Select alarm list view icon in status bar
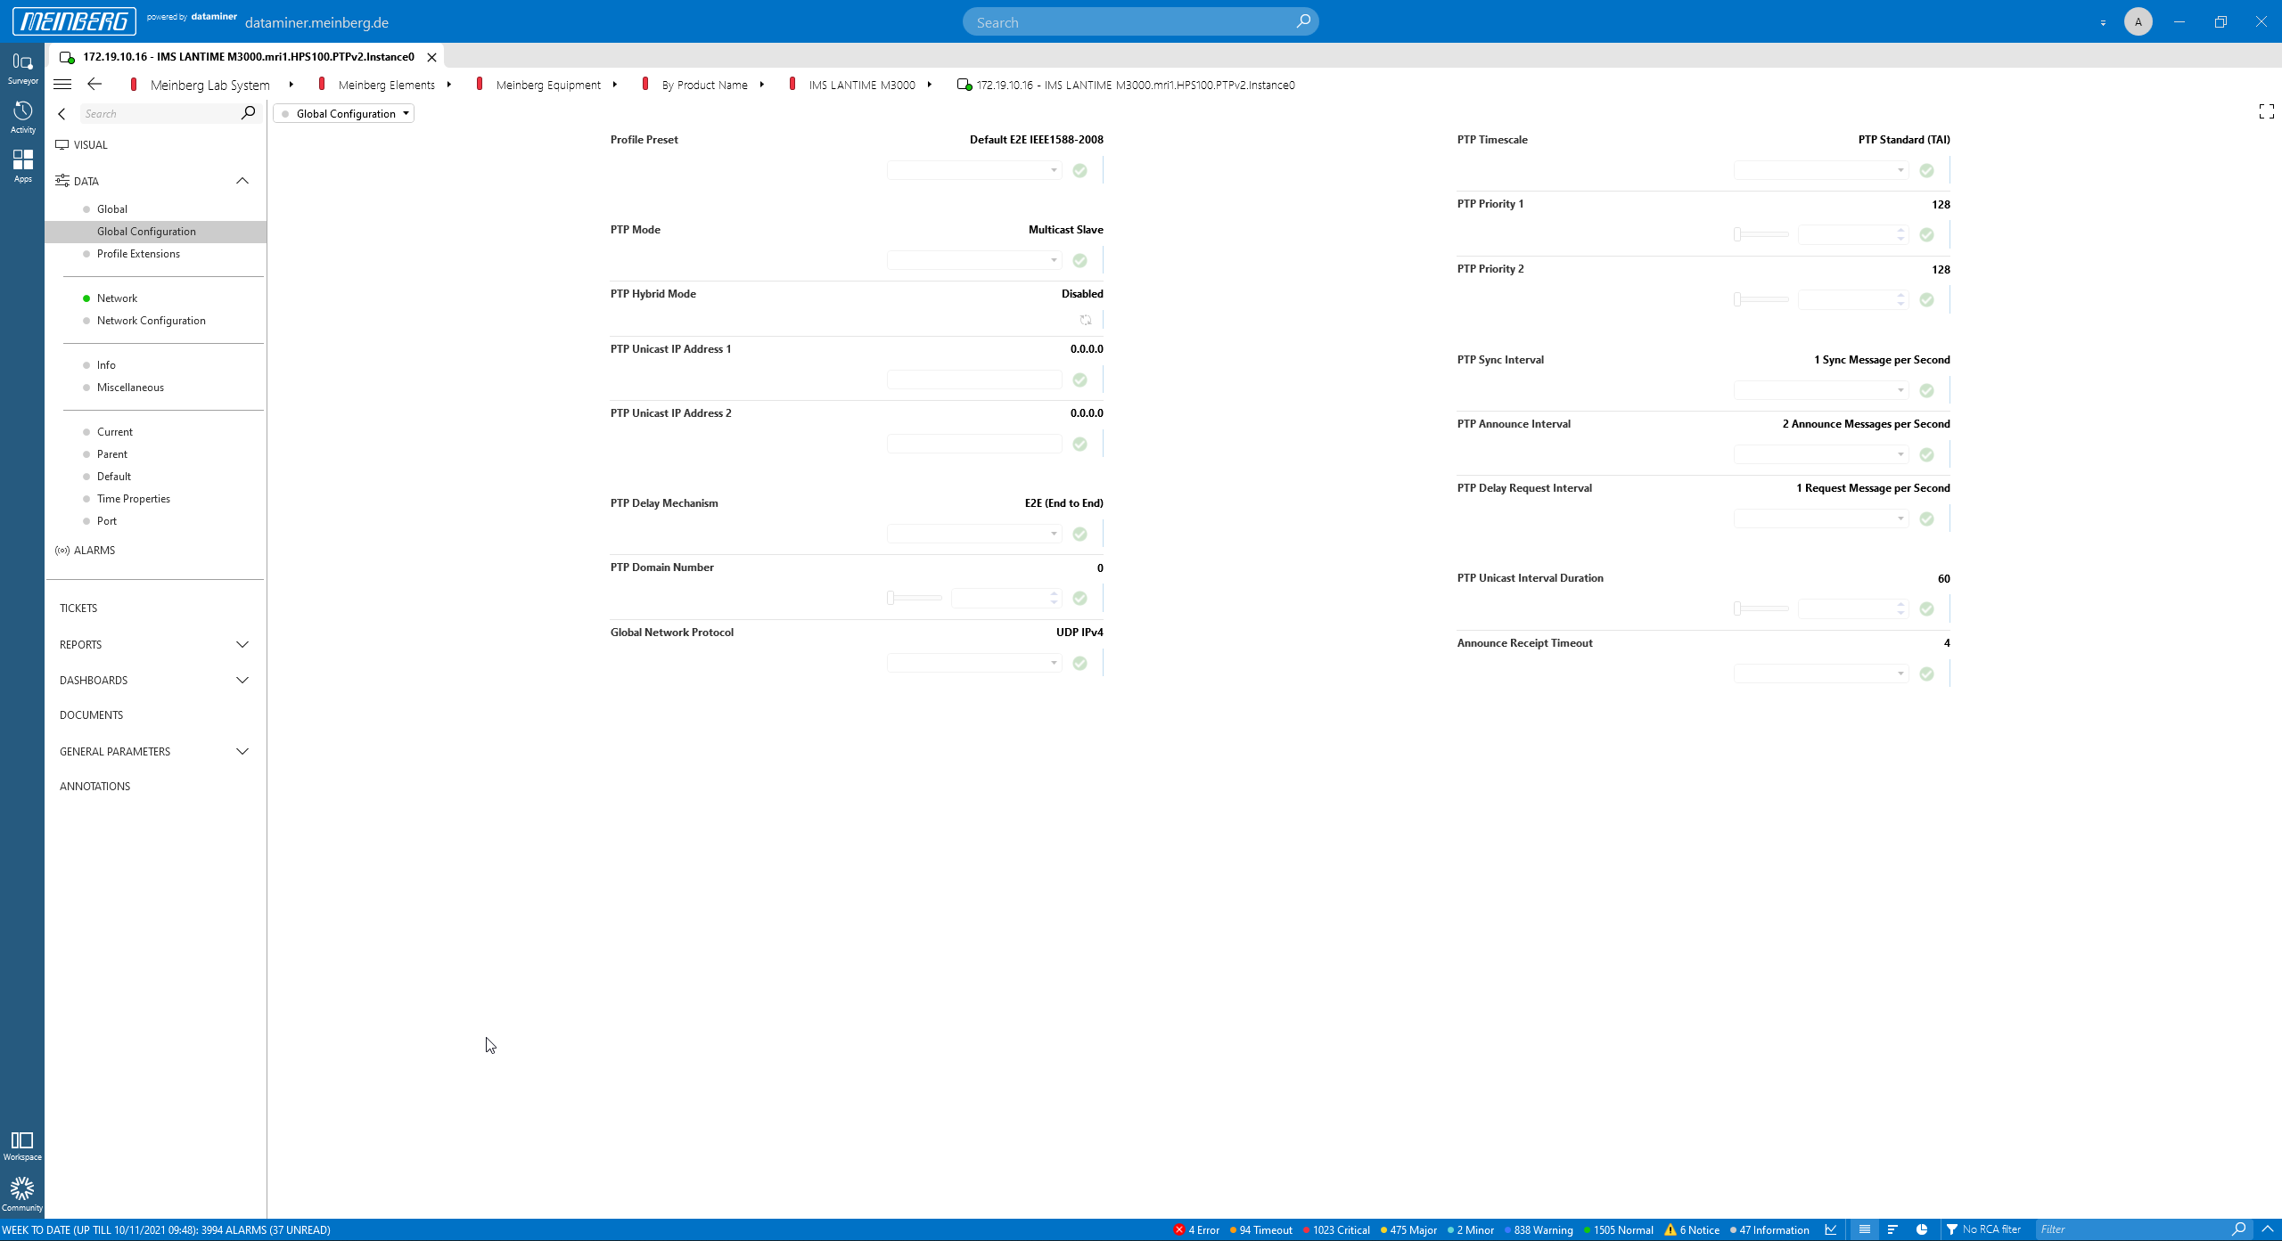 [1864, 1229]
